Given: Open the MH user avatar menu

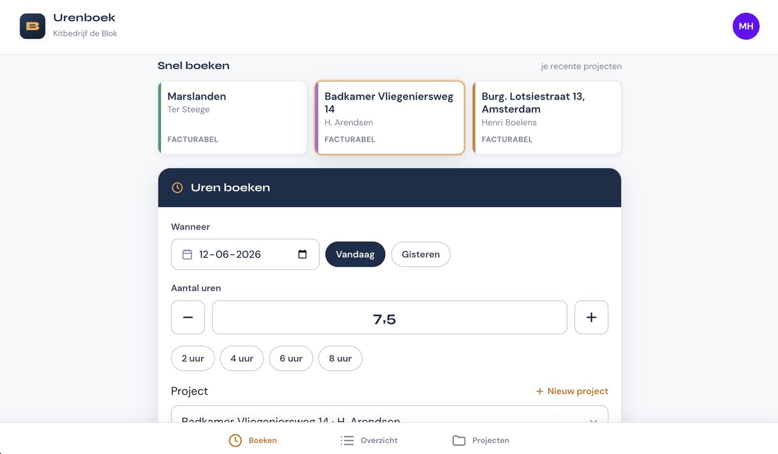Looking at the screenshot, I should click(x=746, y=26).
